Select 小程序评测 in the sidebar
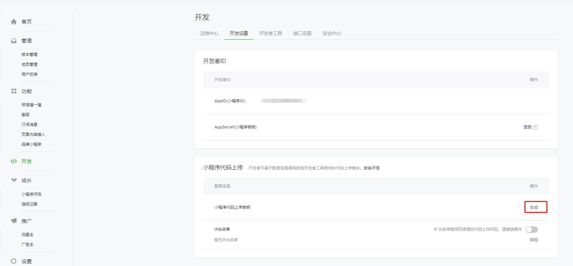 tap(31, 194)
